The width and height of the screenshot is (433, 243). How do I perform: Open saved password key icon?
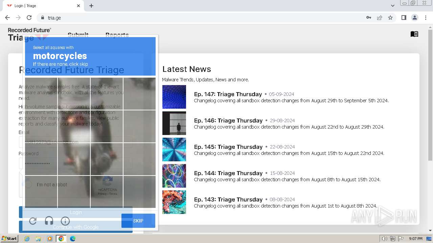click(369, 18)
